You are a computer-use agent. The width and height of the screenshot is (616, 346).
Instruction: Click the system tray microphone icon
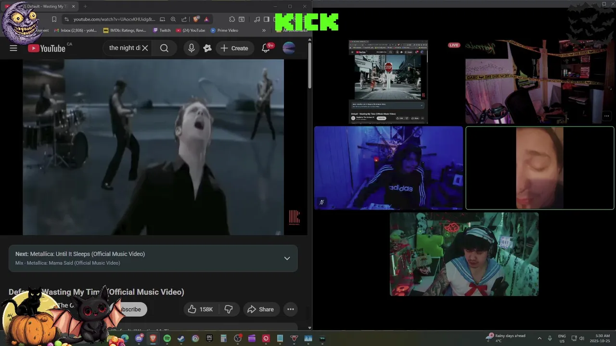550,338
